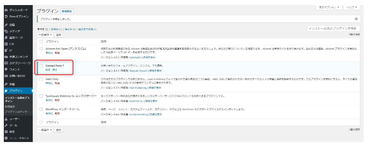
Task: Click the 投稿 pin icon in sidebar
Action: 6,25
